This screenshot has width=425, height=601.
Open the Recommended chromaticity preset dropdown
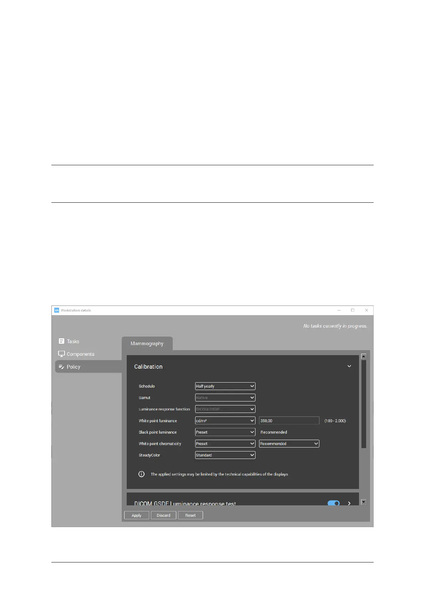point(289,444)
